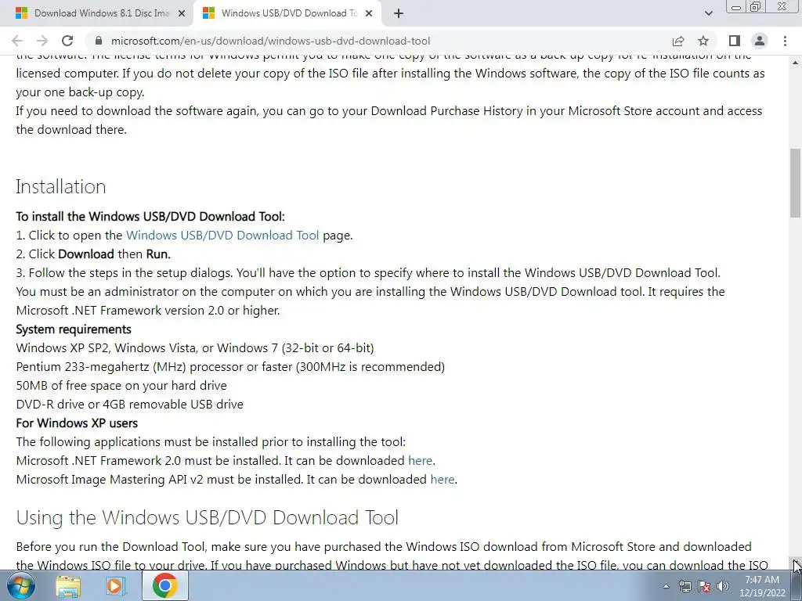Select the Windows USB/DVD Download Tool tab
Image resolution: width=802 pixels, height=601 pixels.
(287, 13)
